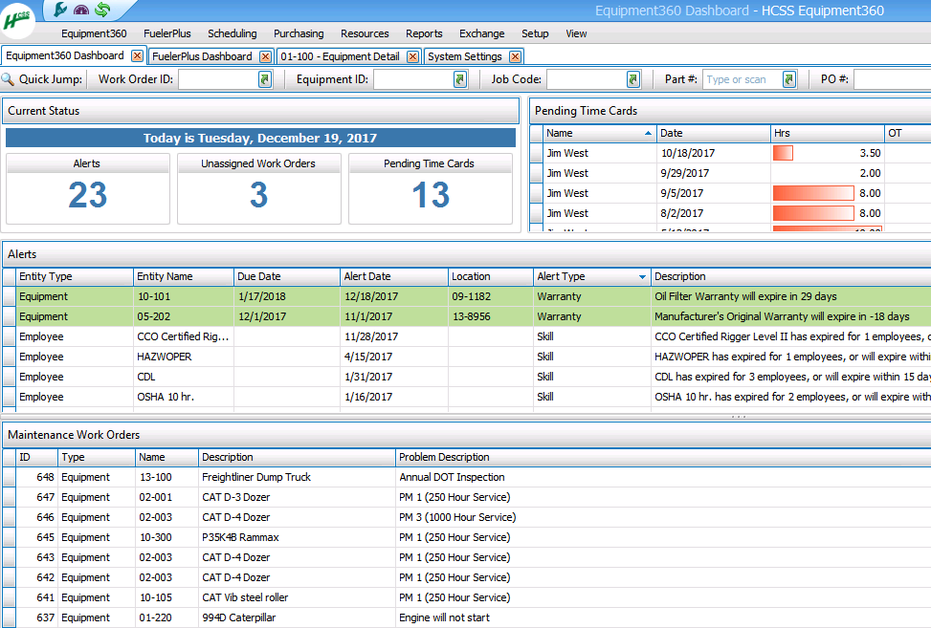Focus the Job Code input field
The height and width of the screenshot is (628, 931).
pyautogui.click(x=586, y=79)
